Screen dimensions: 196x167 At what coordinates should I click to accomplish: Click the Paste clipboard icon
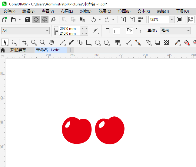pyautogui.click(x=82, y=20)
